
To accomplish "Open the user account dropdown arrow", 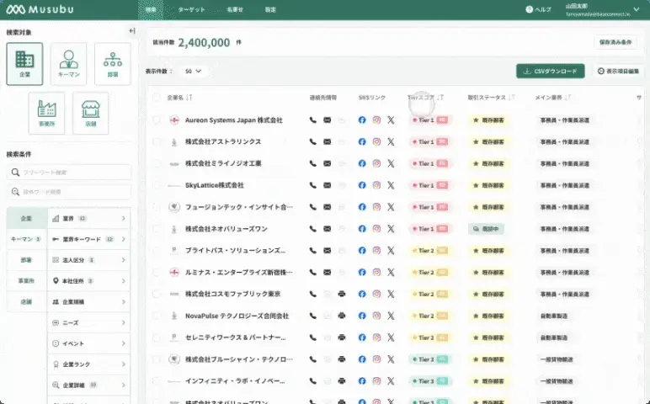I will coord(637,9).
